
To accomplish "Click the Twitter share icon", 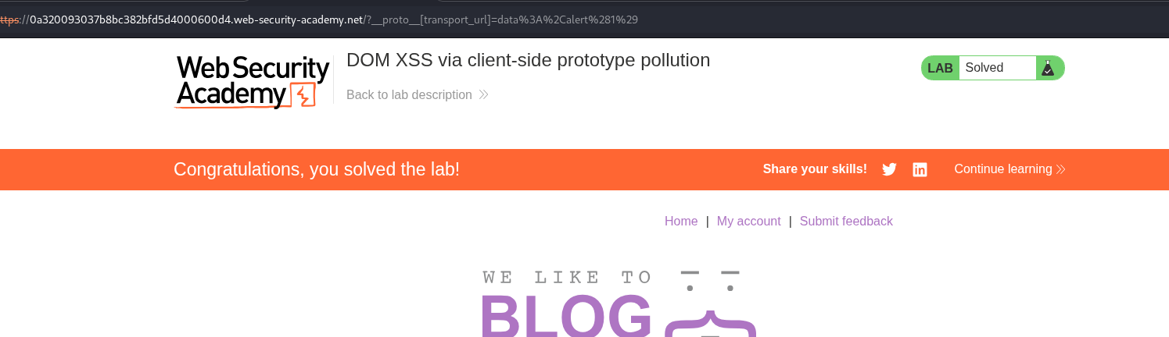I will 889,169.
